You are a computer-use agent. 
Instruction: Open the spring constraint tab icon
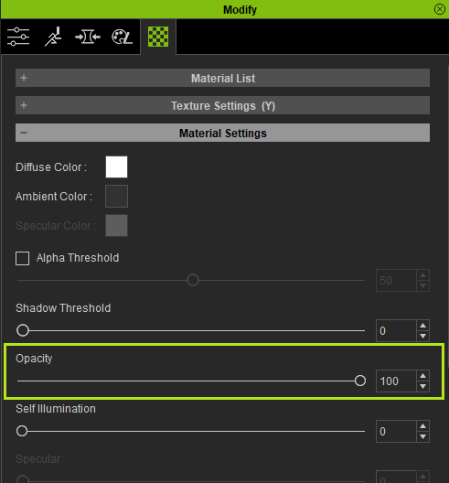pyautogui.click(x=88, y=37)
